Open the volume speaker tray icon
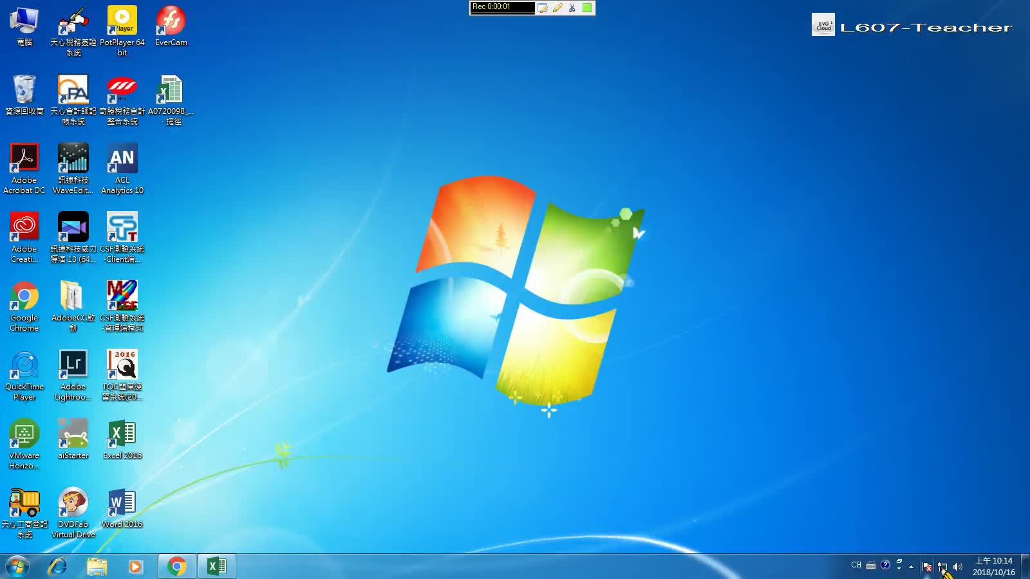Screen dimensions: 1030x579 pyautogui.click(x=958, y=567)
